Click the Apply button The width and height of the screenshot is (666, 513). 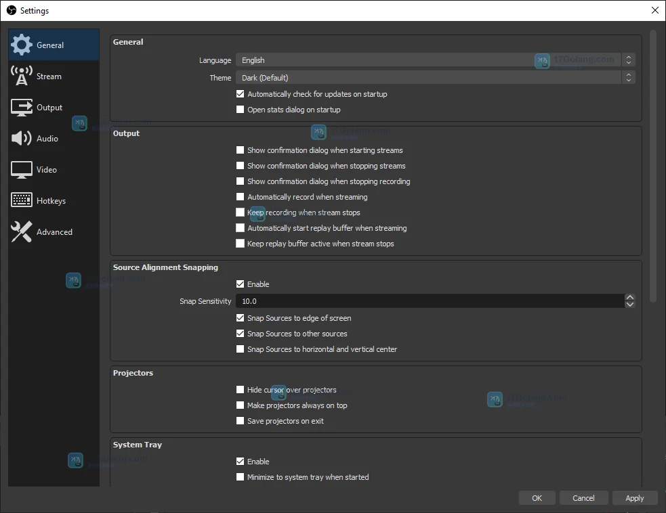(635, 498)
